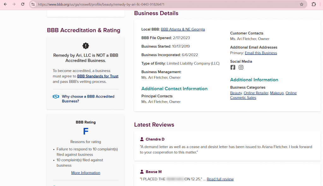Open the Makeup category link

[277, 93]
